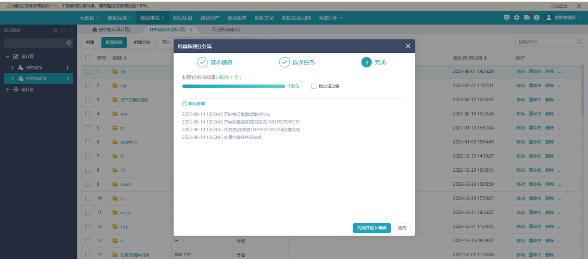This screenshot has width=588, height=259.
Task: Collapse details via 收起详情
Action: pyautogui.click(x=194, y=104)
